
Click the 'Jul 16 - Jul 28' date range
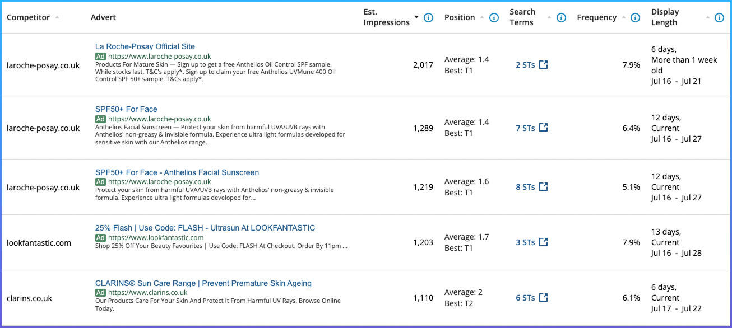coord(676,253)
